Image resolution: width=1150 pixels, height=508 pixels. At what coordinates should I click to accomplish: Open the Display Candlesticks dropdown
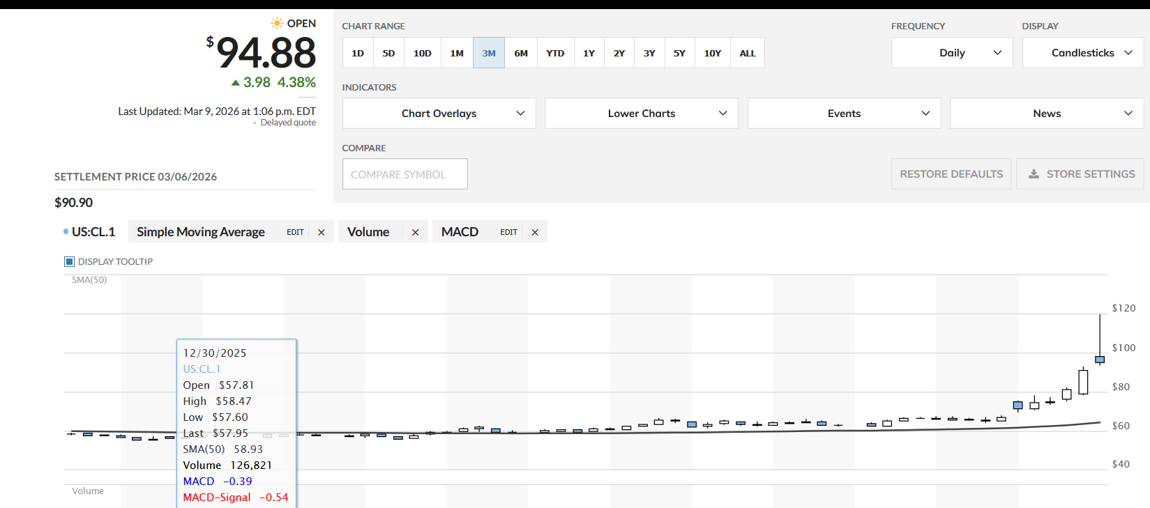pos(1083,53)
